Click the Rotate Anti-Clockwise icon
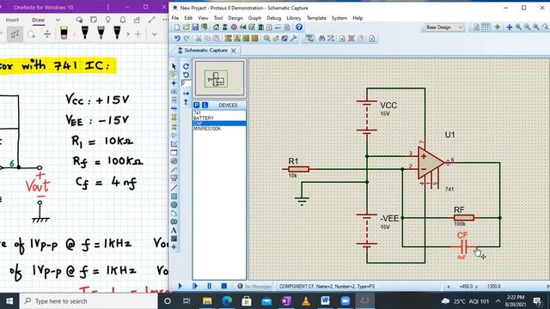 tap(186, 75)
